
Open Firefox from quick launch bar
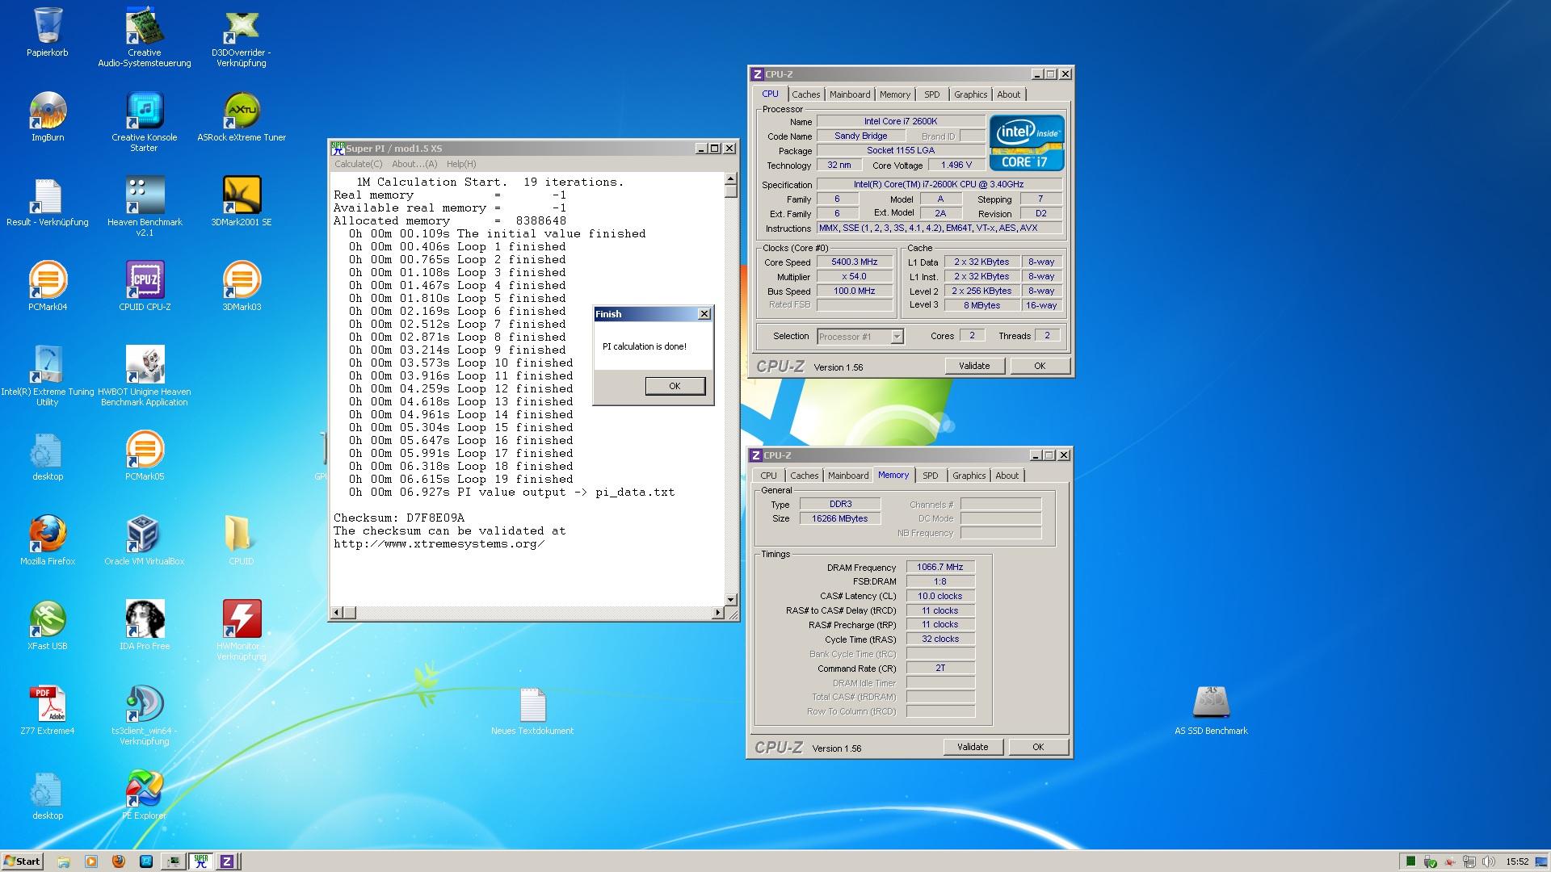[119, 862]
